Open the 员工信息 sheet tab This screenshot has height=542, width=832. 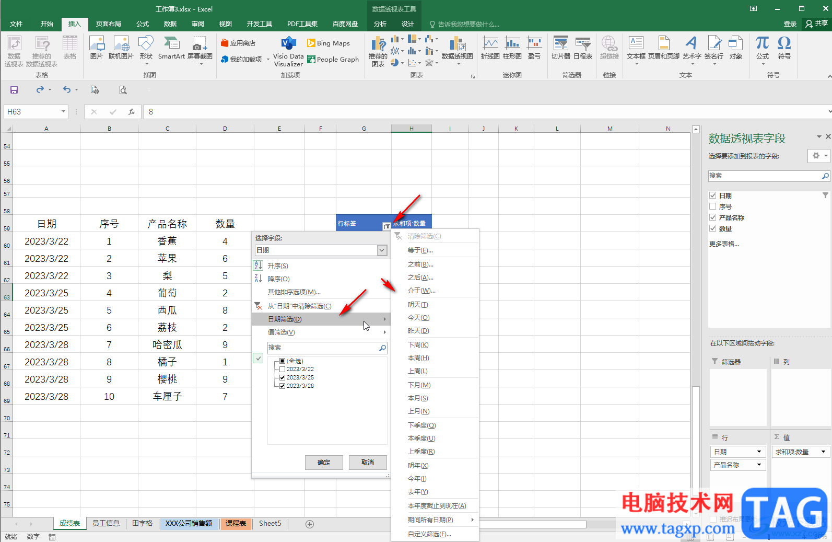(x=106, y=523)
